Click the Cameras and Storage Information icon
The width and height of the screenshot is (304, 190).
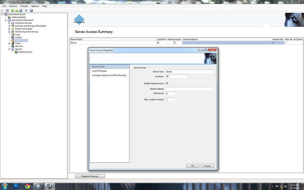point(13,26)
